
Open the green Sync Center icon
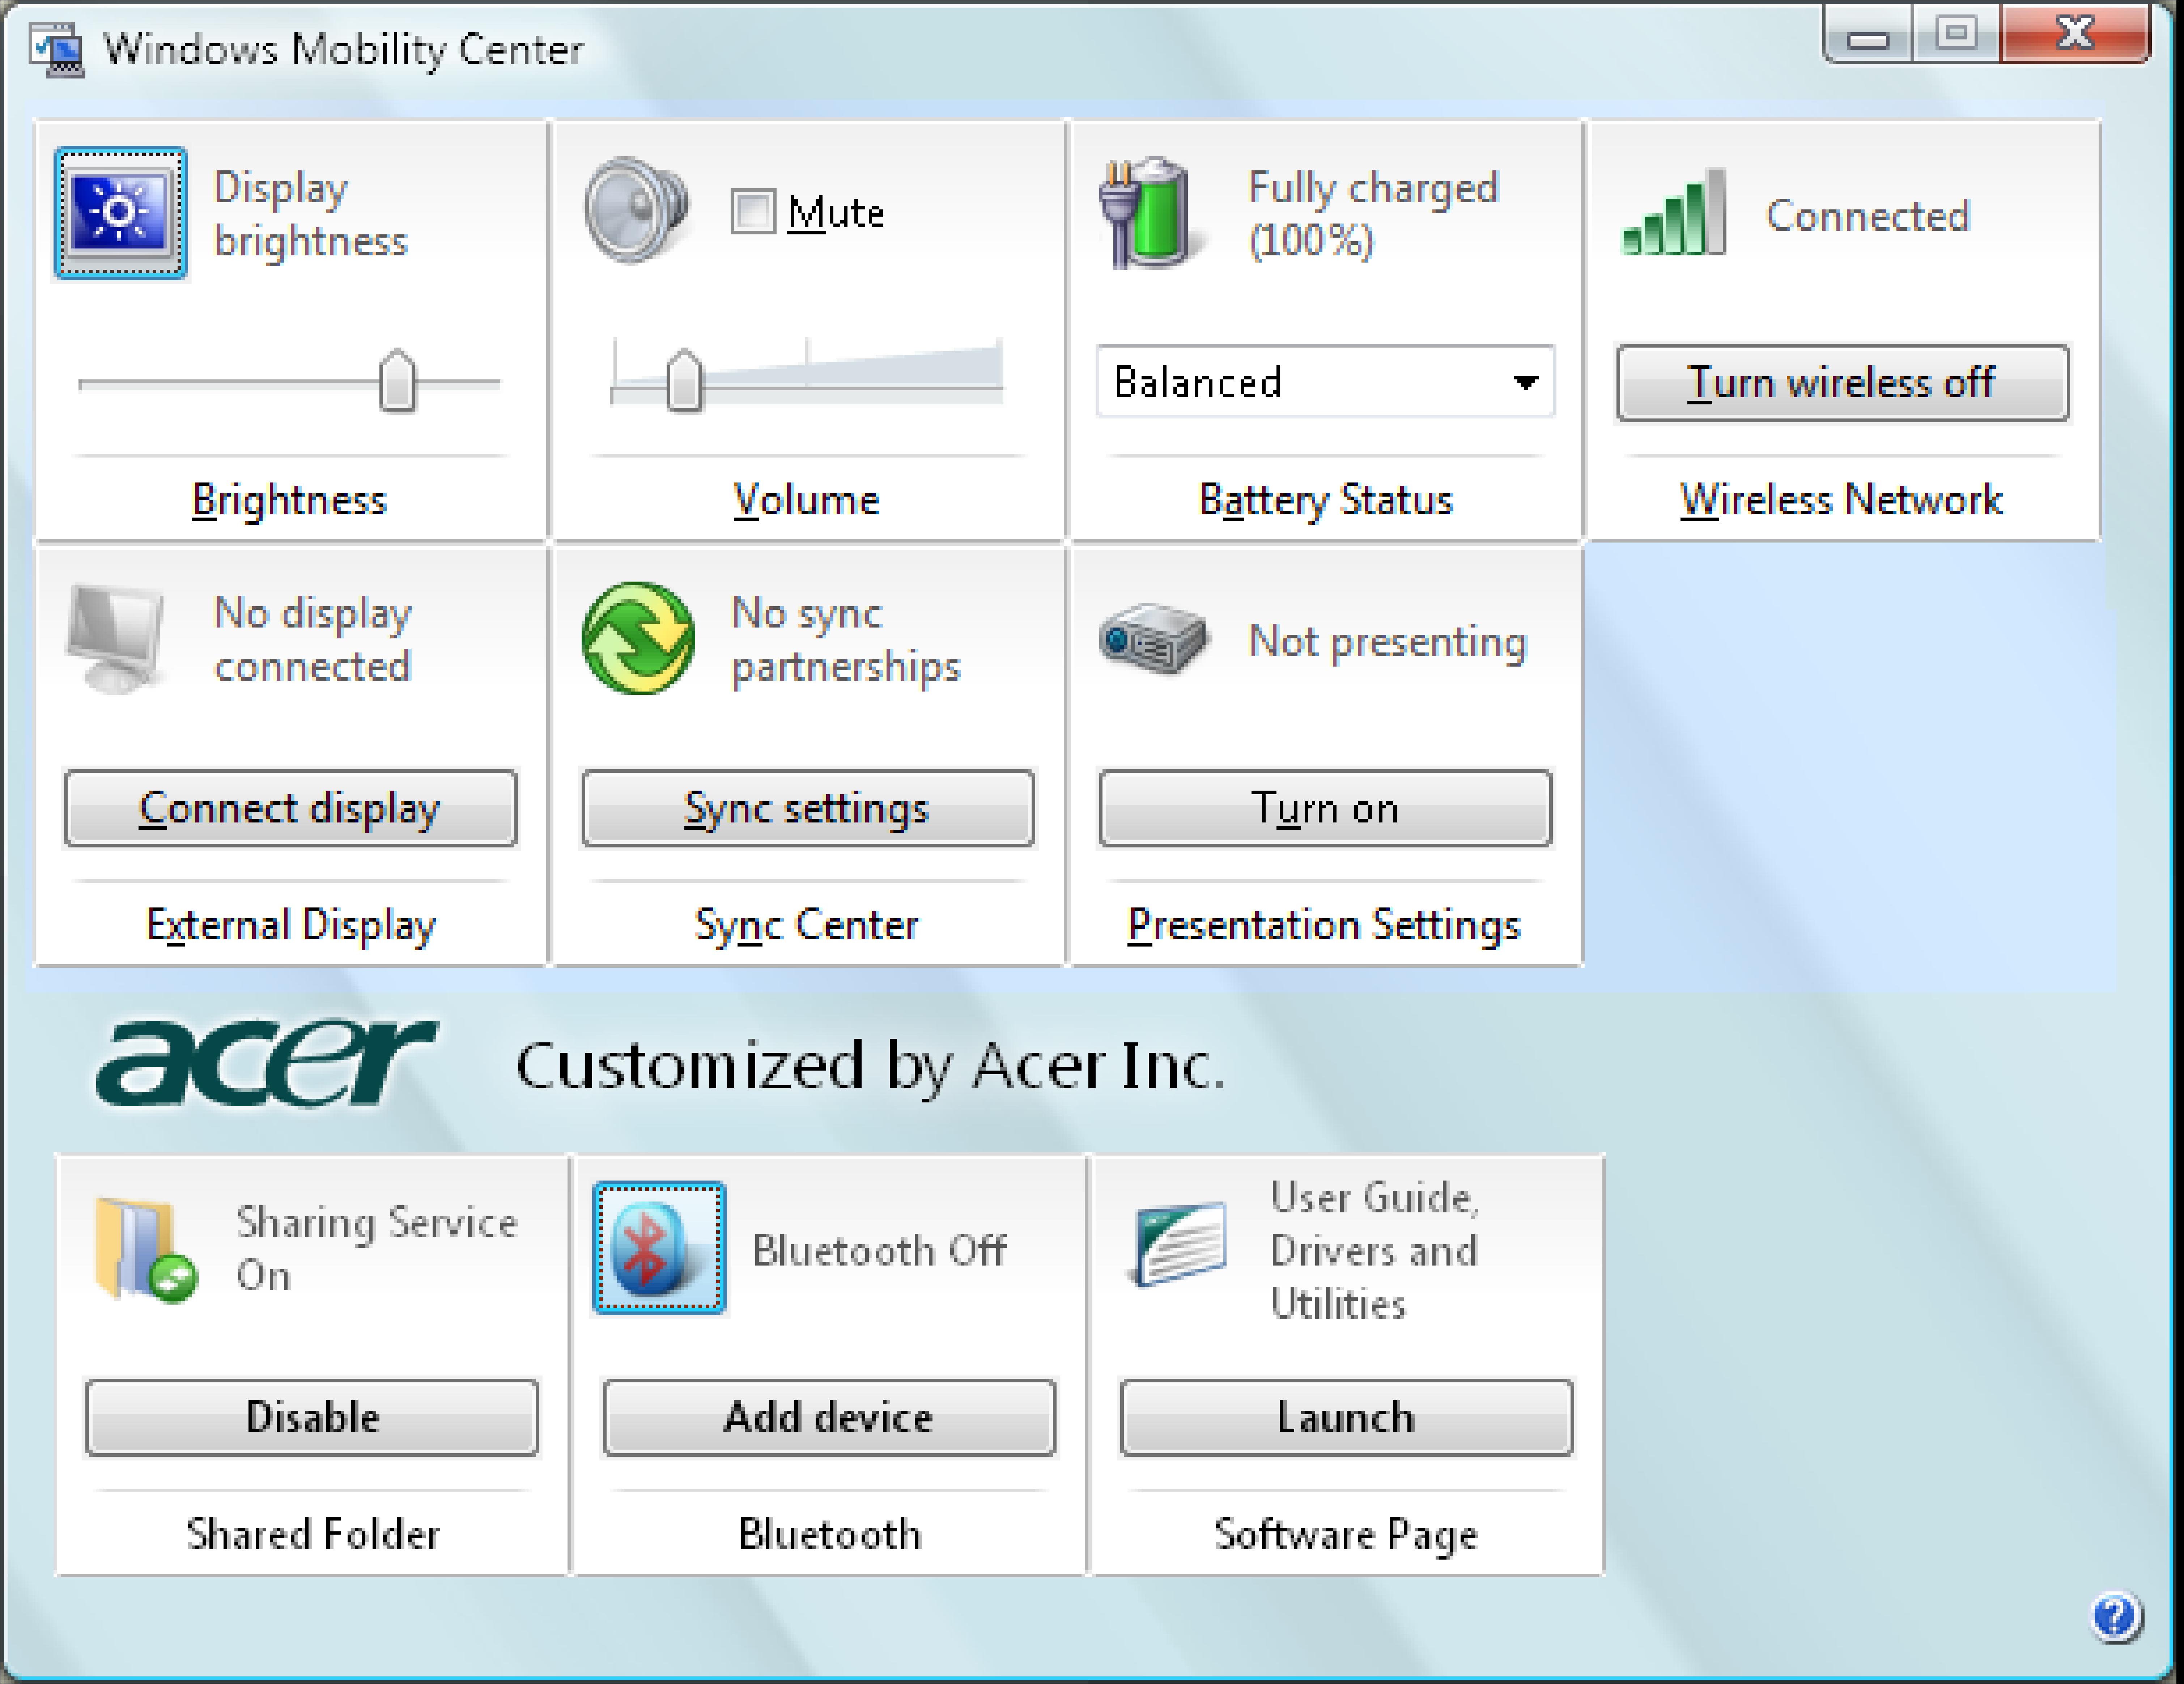pos(638,638)
